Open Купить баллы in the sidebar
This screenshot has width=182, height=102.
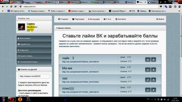coord(34,56)
